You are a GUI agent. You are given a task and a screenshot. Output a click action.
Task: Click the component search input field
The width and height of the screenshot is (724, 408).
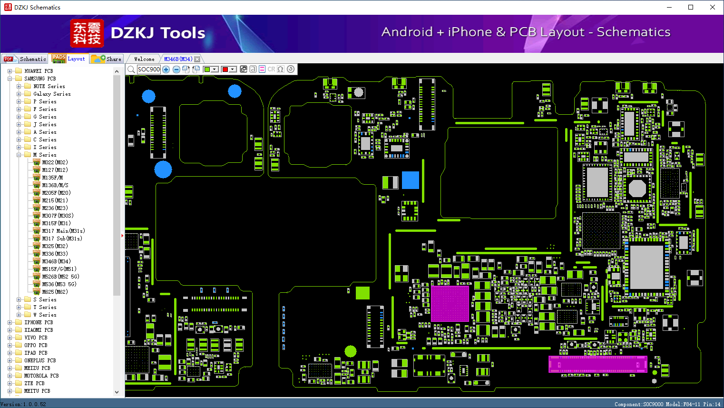point(149,70)
